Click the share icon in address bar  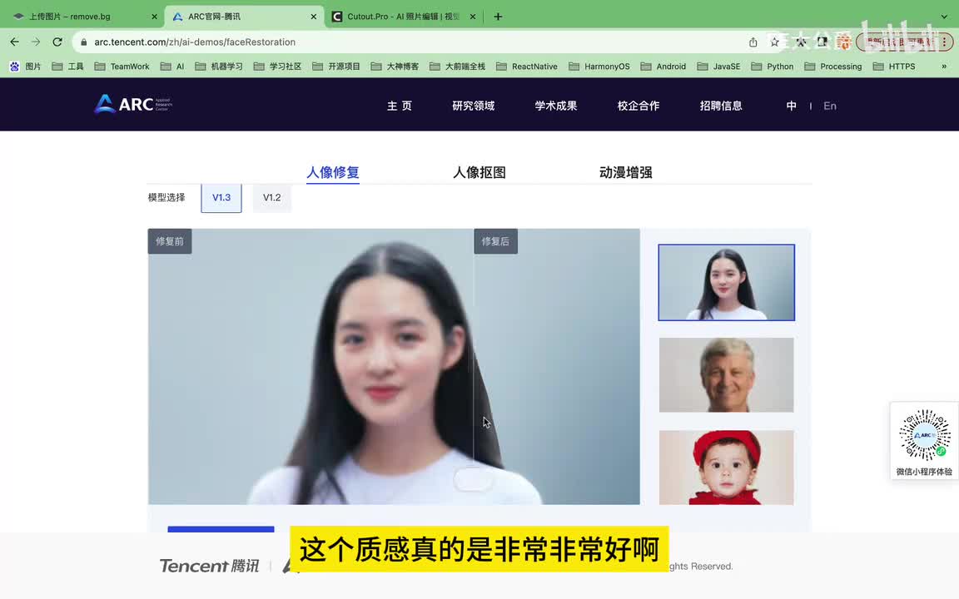pyautogui.click(x=753, y=42)
